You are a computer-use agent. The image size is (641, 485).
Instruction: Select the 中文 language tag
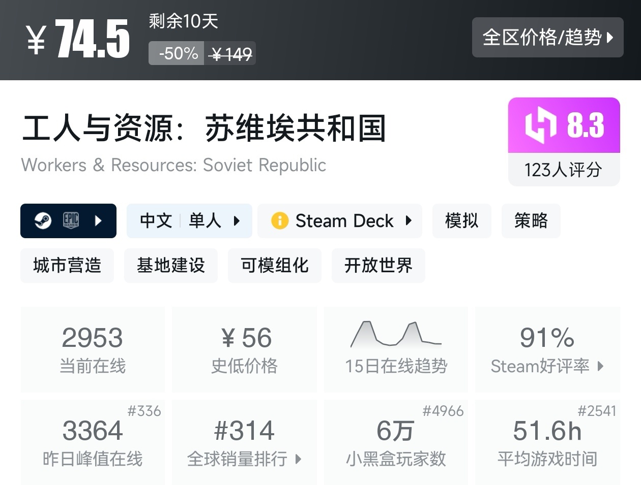point(156,221)
